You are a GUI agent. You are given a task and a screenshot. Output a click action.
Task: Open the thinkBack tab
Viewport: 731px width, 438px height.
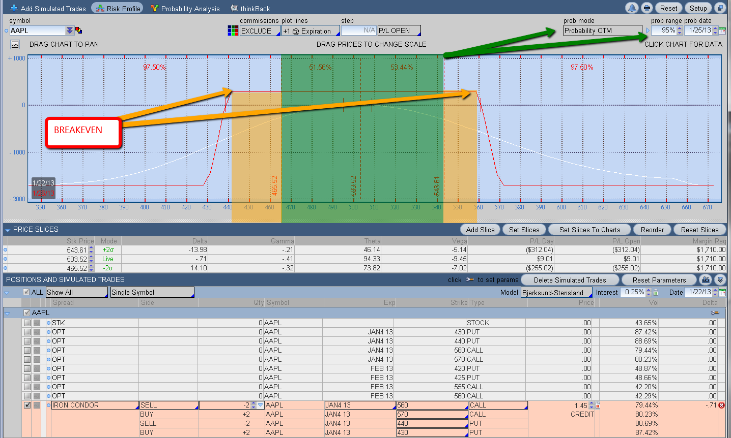pos(250,9)
